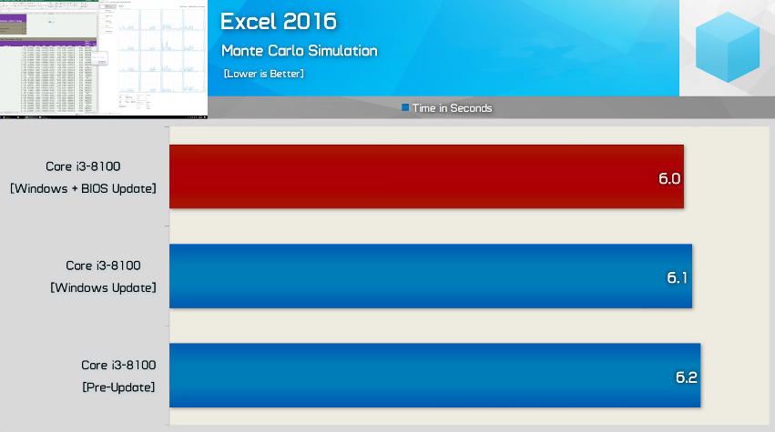Click the 6.0 value label
The height and width of the screenshot is (432, 775).
669,178
